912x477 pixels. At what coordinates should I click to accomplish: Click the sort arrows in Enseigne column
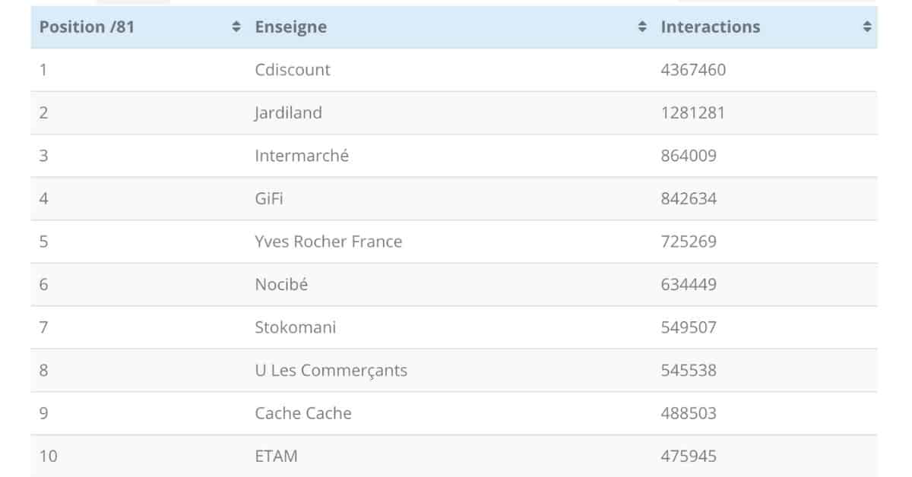point(643,27)
